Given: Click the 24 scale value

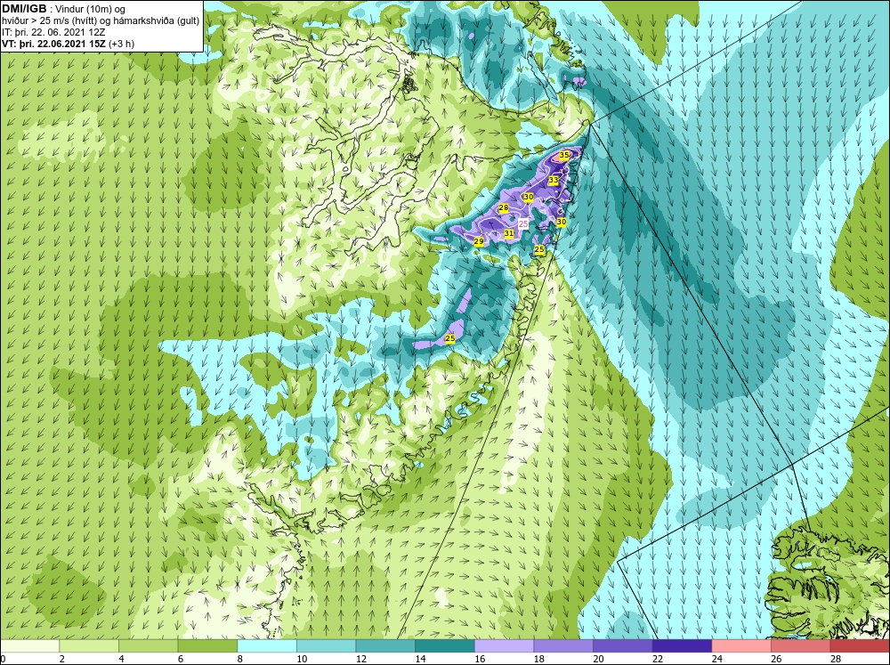Looking at the screenshot, I should [716, 659].
